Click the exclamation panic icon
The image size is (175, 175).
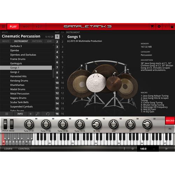[x=124, y=149]
